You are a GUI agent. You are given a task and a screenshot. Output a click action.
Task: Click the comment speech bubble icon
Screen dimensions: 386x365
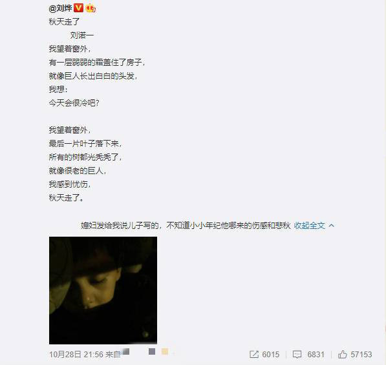[x=297, y=354]
